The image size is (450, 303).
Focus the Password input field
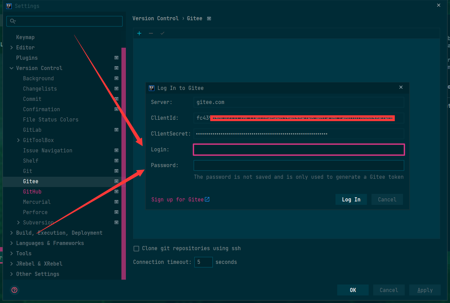coord(299,165)
